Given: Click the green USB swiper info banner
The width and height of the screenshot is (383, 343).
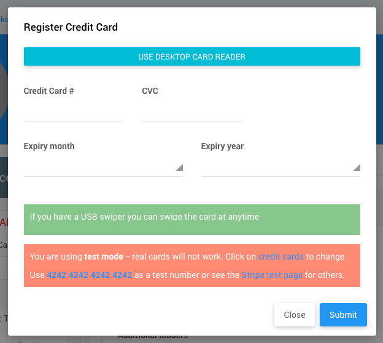Looking at the screenshot, I should [x=191, y=219].
